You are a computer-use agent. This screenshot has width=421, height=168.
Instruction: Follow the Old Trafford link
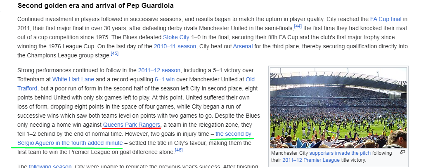(x=136, y=84)
